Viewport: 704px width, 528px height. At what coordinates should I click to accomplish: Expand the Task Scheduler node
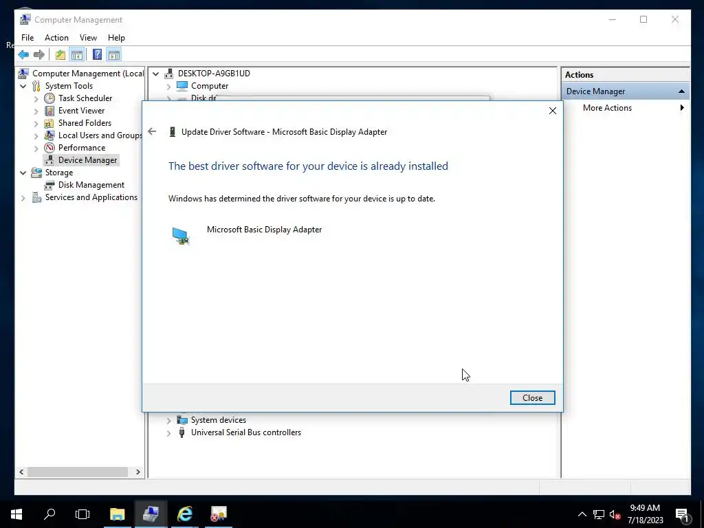coord(36,99)
